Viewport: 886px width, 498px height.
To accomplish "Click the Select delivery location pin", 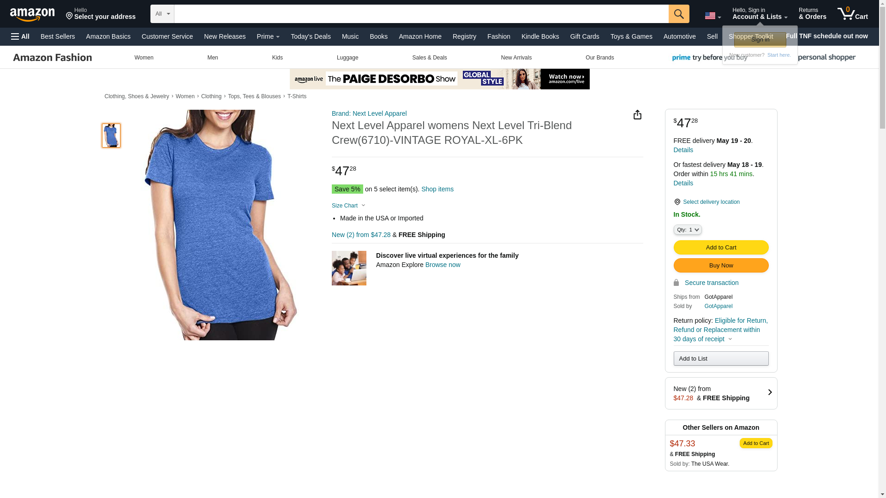I will click(x=677, y=202).
